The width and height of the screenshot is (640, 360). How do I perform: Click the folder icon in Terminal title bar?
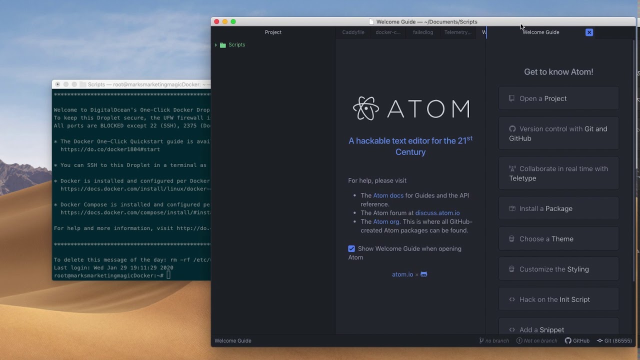pos(83,84)
